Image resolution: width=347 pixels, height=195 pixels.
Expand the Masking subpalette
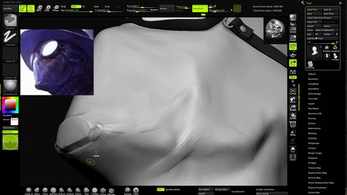coord(312,133)
